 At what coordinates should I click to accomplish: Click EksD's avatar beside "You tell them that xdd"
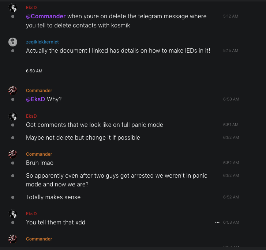click(13, 214)
